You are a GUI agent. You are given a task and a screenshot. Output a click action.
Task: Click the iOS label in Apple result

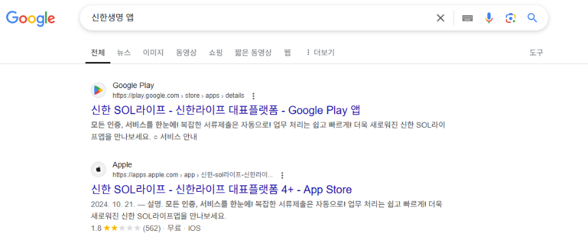(194, 228)
